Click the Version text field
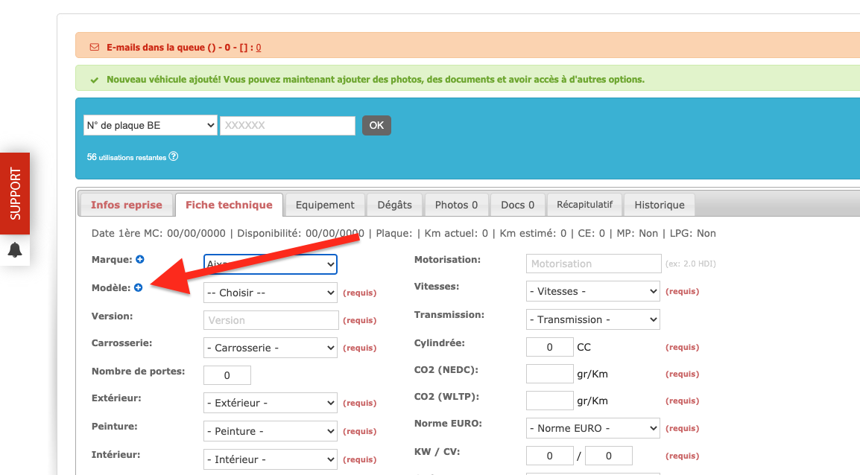This screenshot has height=475, width=860. [271, 320]
